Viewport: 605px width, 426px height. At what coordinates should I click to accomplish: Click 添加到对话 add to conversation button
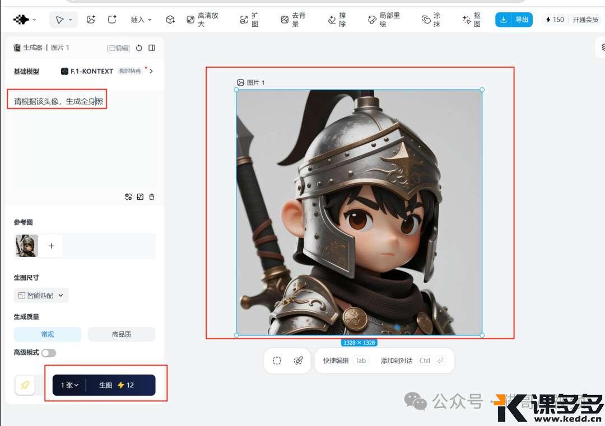coord(413,361)
